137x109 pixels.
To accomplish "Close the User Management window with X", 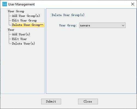I will pyautogui.click(x=133, y=4).
